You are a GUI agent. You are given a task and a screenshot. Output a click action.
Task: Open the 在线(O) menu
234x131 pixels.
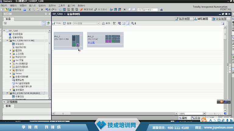click(42, 5)
